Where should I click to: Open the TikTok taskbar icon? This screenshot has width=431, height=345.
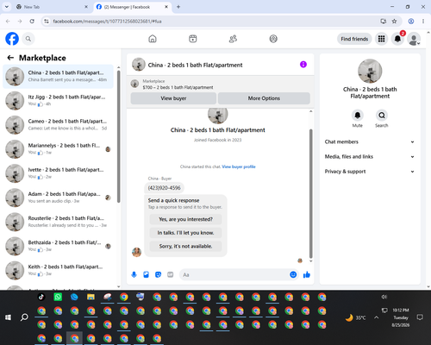pos(41,297)
